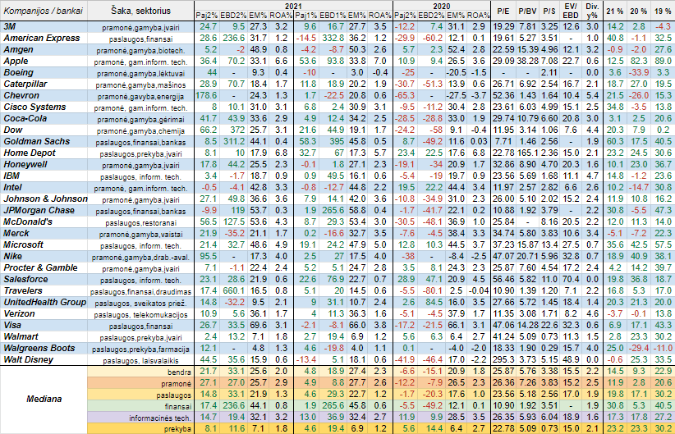Click the 2021 year header
This screenshot has height=434, width=675.
point(293,6)
